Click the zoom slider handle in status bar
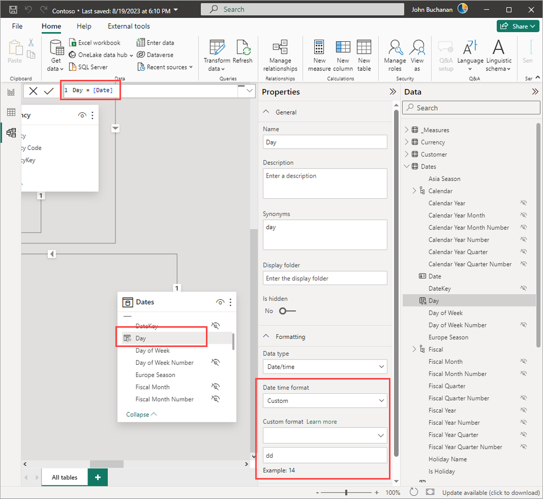The width and height of the screenshot is (543, 499). point(346,492)
